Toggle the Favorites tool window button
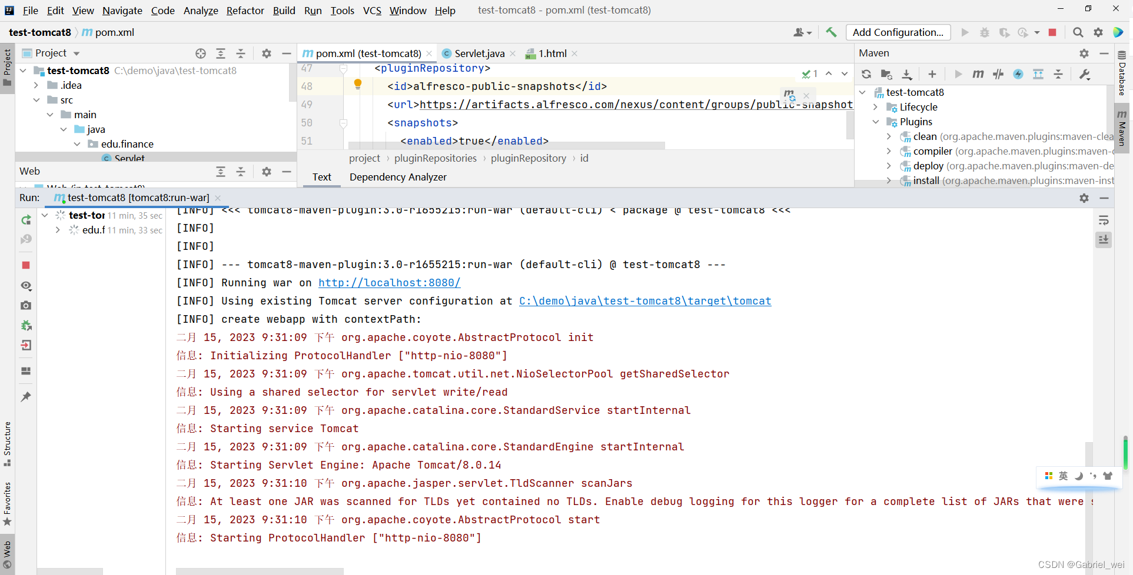Screen dimensions: 1133x575 (7, 504)
